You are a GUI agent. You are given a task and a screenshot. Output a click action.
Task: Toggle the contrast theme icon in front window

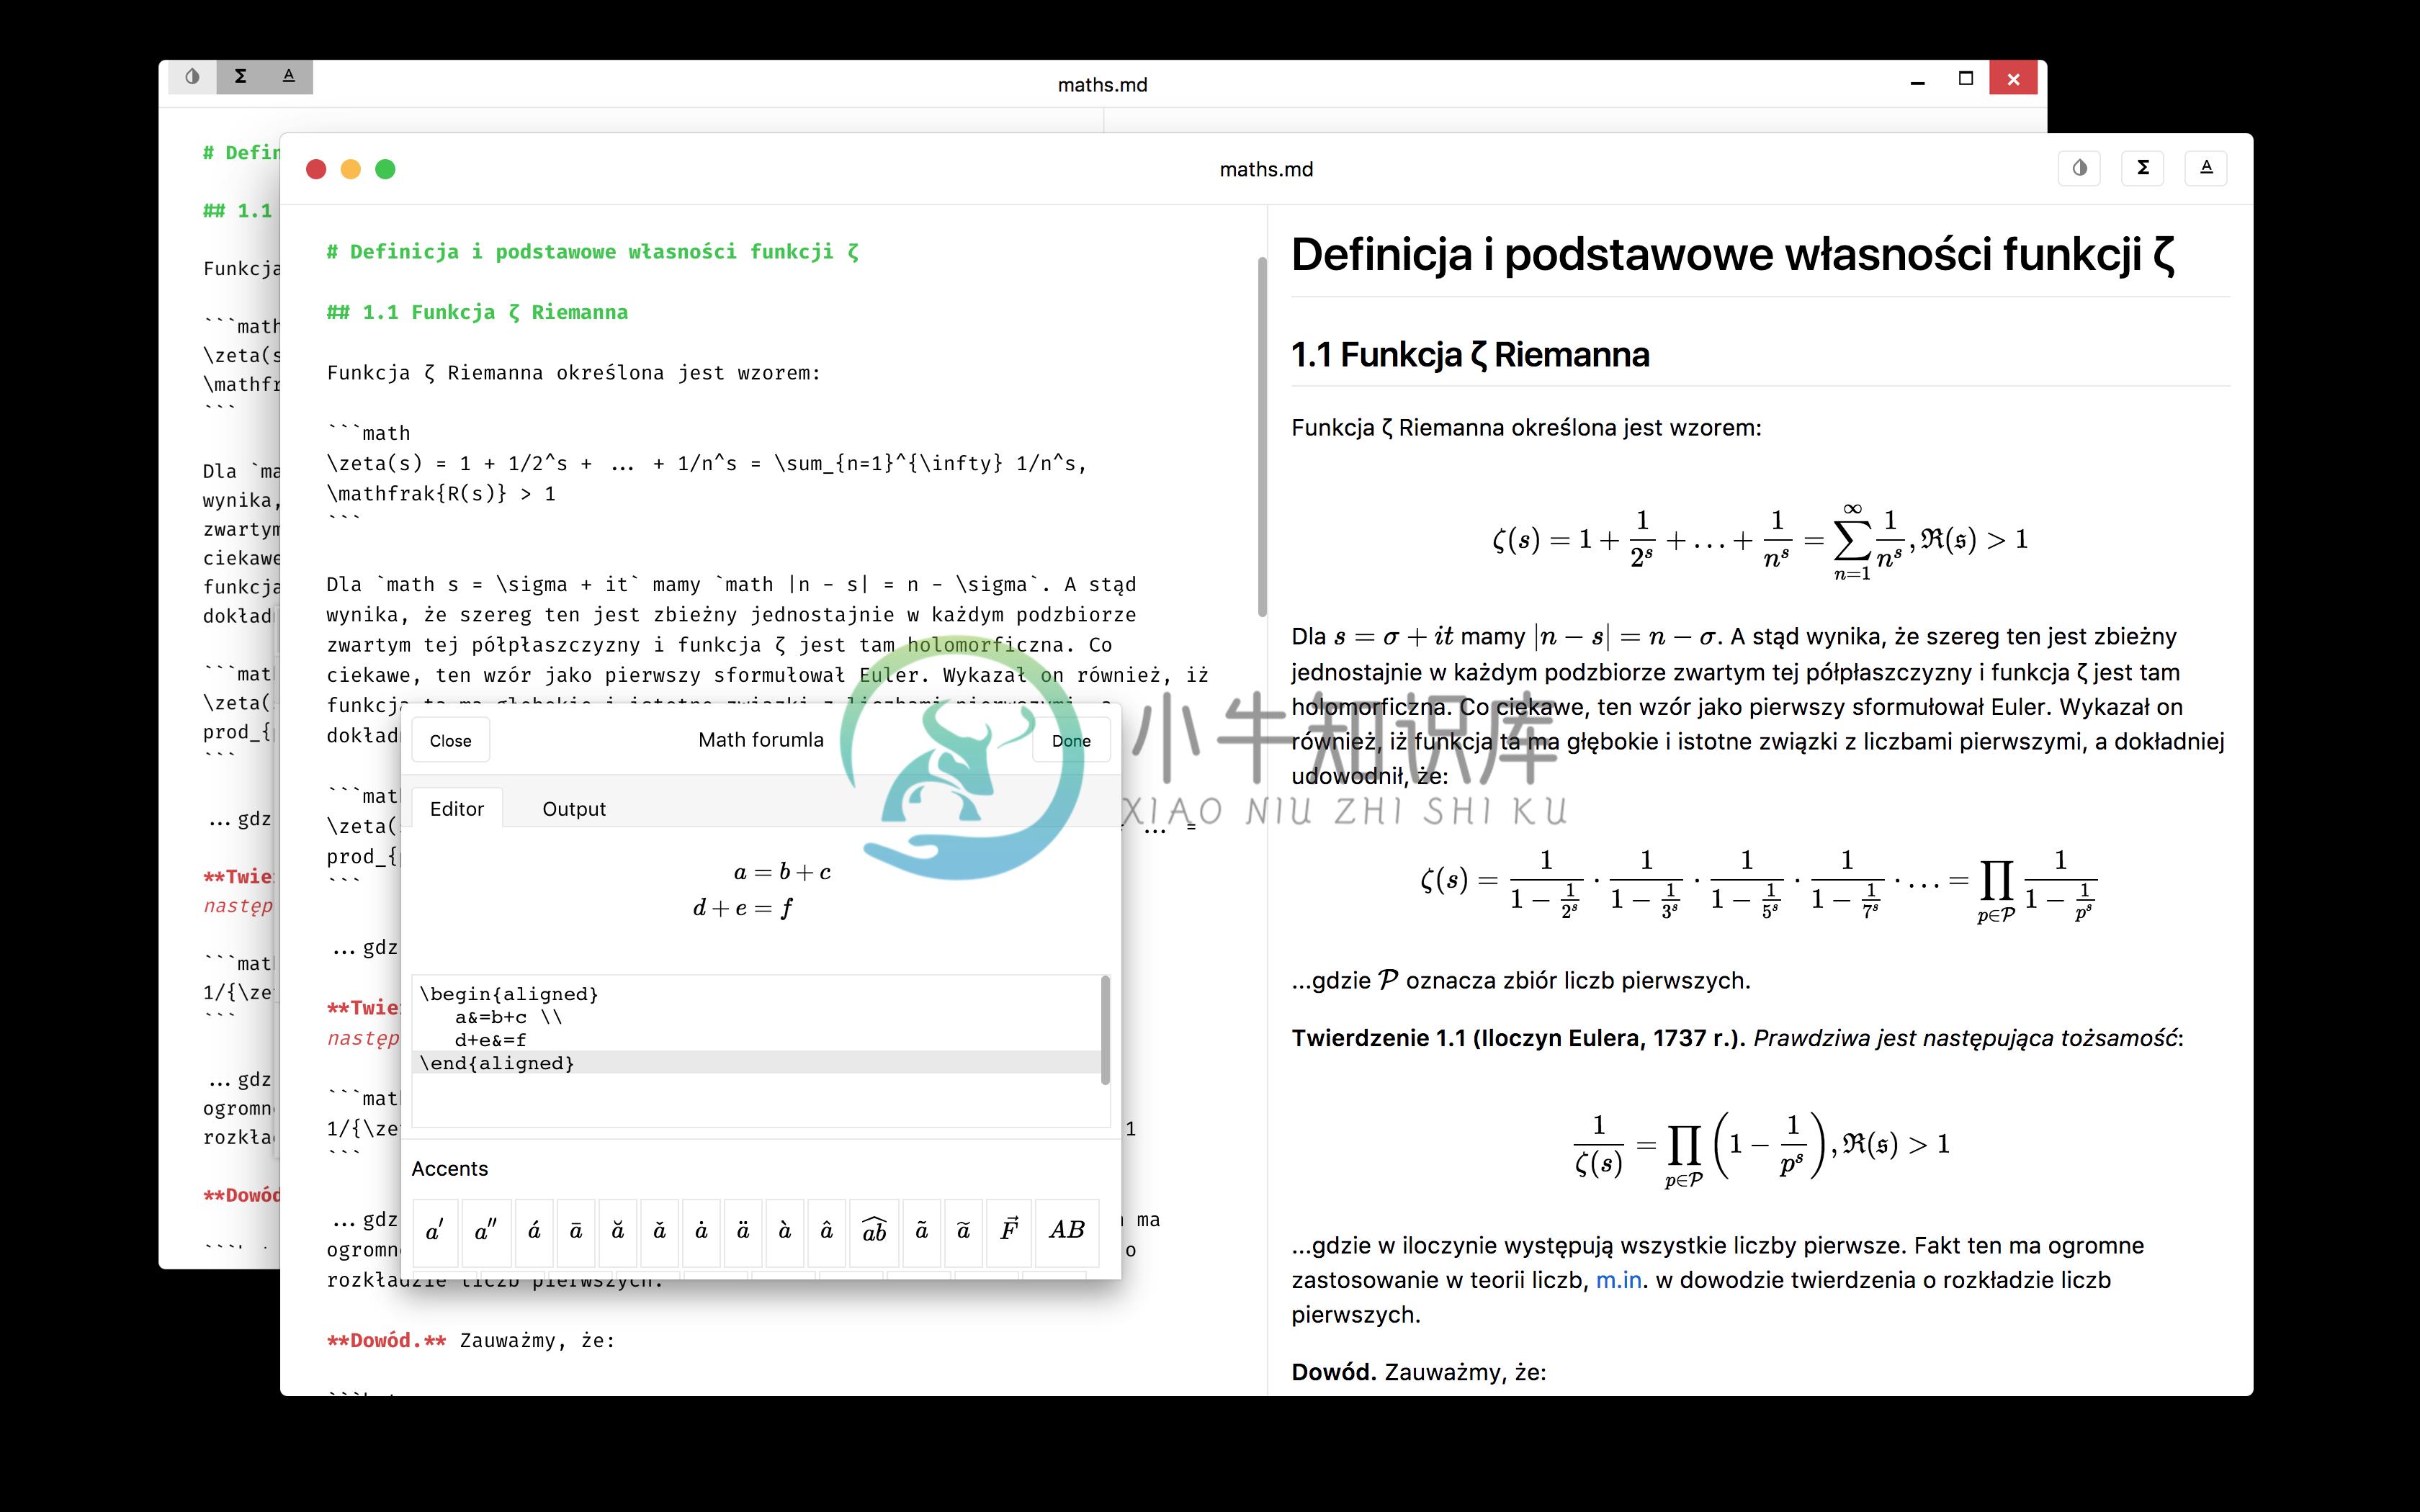tap(2079, 168)
